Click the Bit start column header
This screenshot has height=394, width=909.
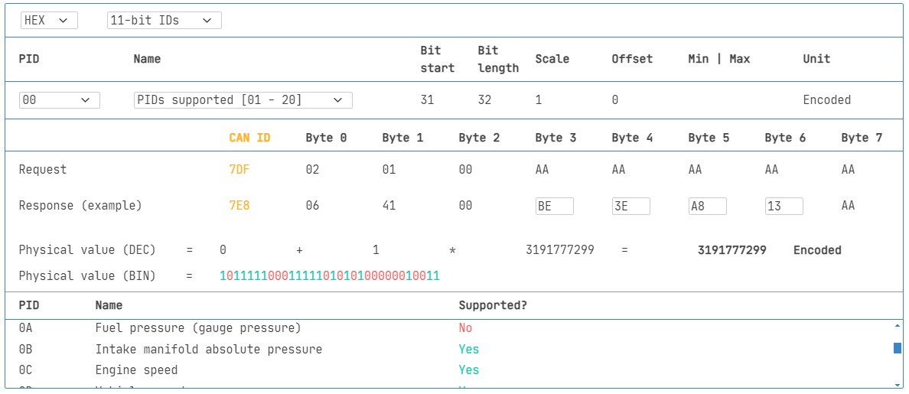tap(438, 59)
